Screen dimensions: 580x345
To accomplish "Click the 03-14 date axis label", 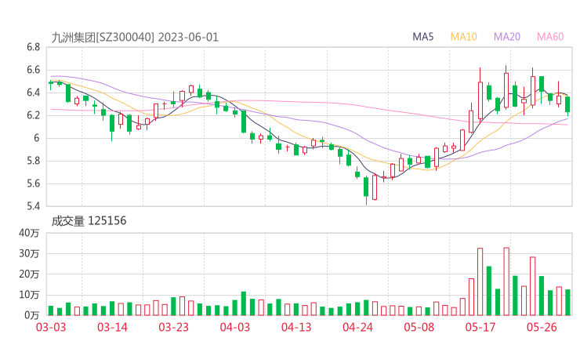I will (112, 327).
